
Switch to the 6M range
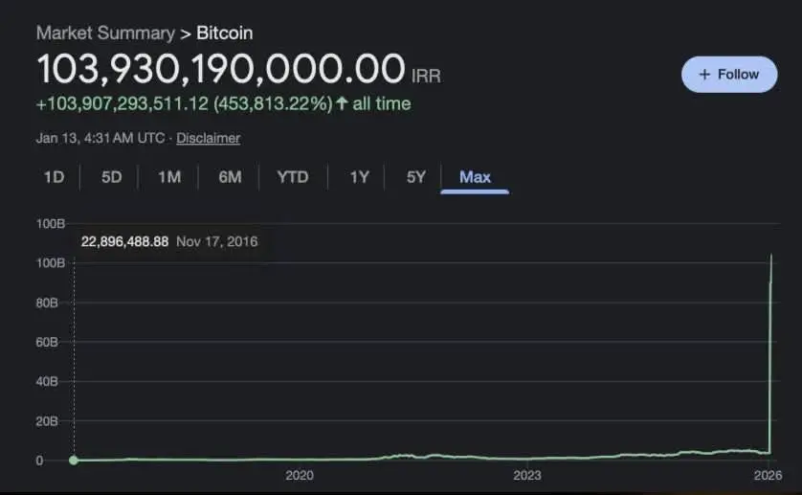230,176
